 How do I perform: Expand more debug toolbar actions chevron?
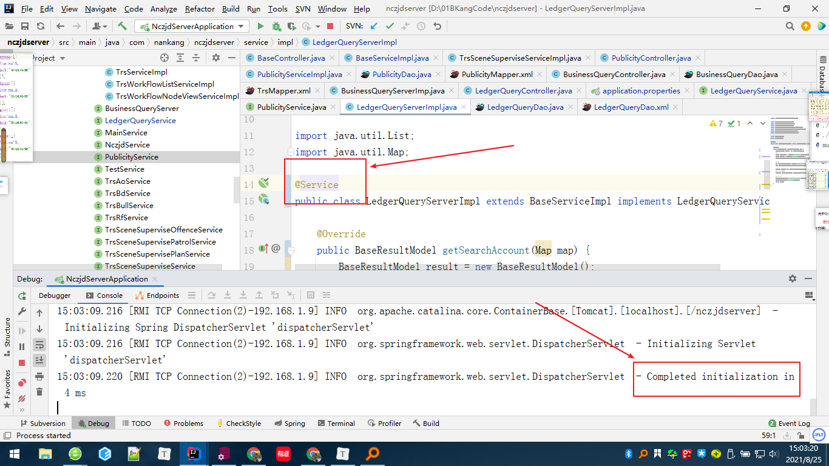click(22, 411)
